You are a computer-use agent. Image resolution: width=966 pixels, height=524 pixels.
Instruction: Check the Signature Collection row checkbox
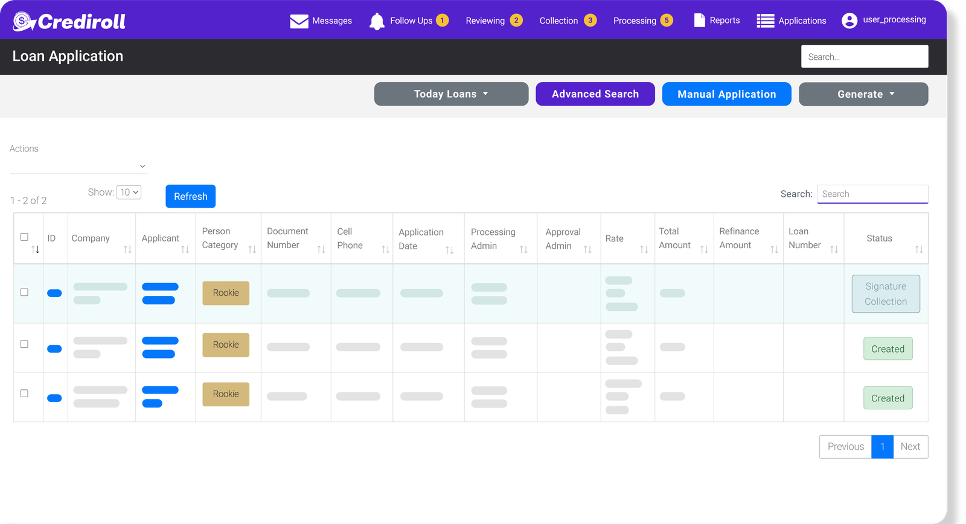pyautogui.click(x=24, y=292)
